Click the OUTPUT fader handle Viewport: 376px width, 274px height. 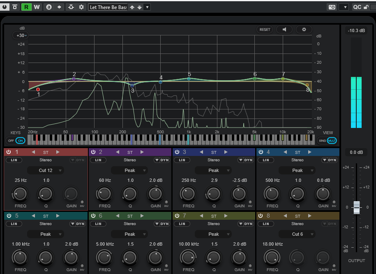(x=357, y=207)
